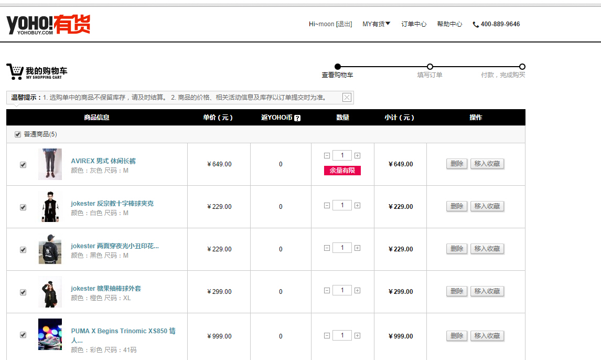Image resolution: width=601 pixels, height=360 pixels.
Task: Click the shopping cart icon beside 我的购物车
Action: pyautogui.click(x=15, y=72)
